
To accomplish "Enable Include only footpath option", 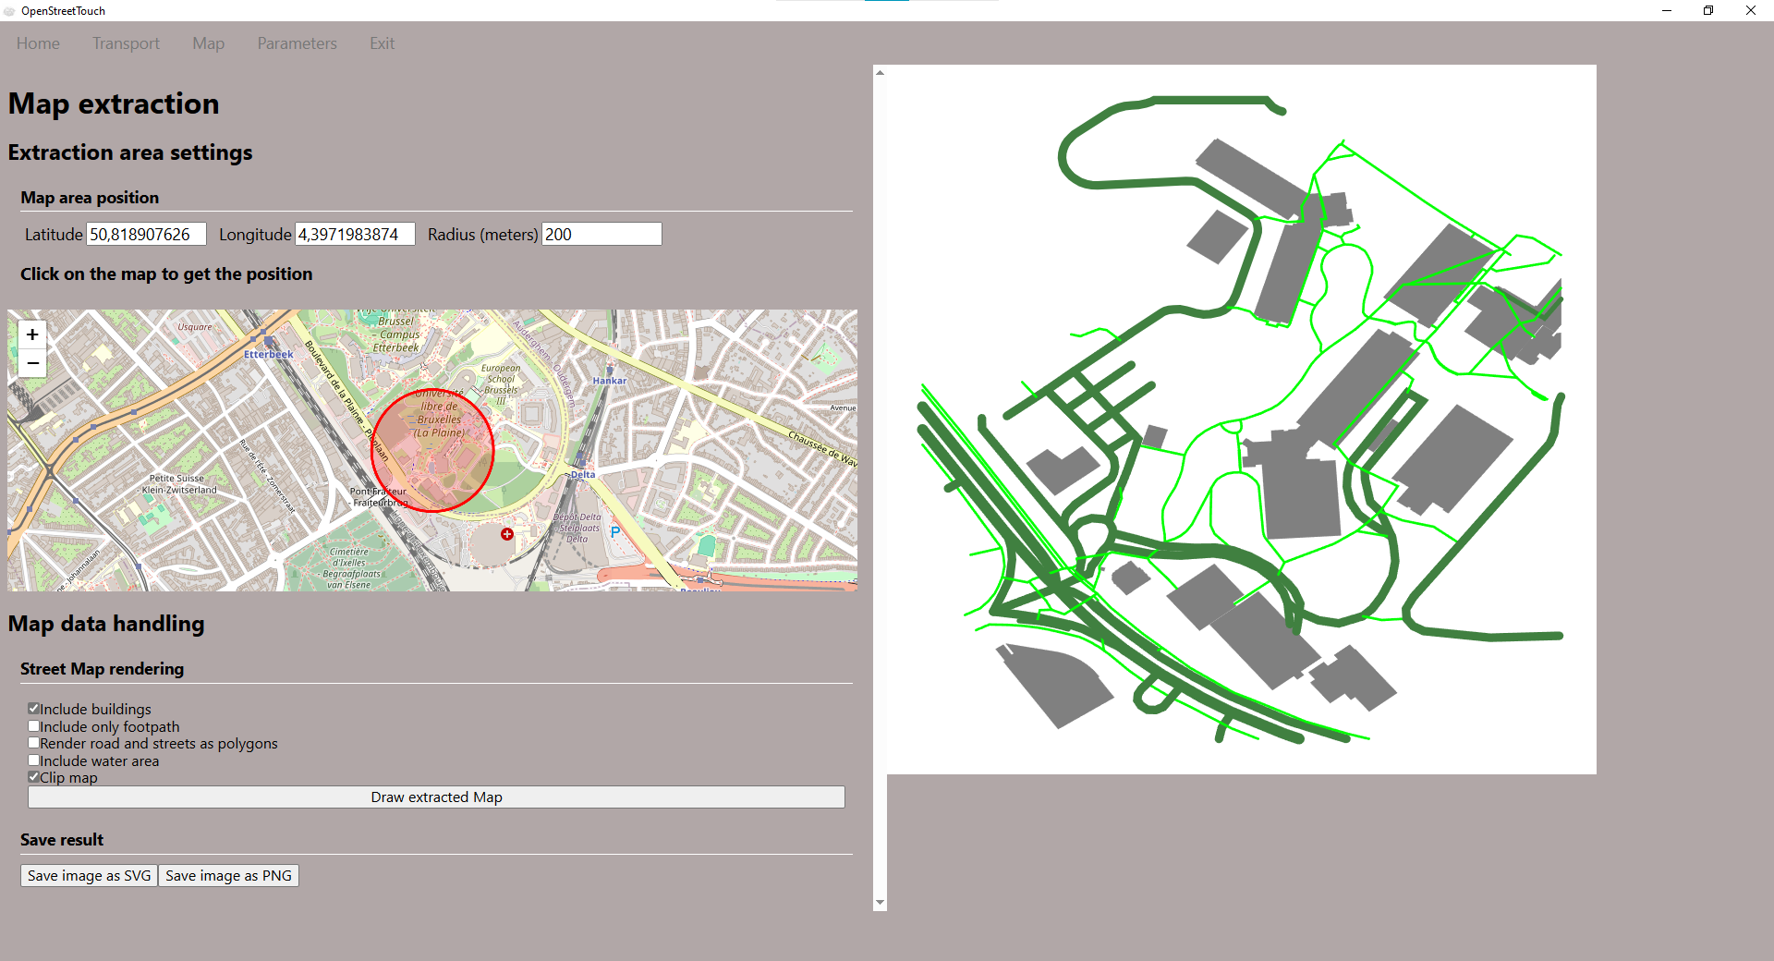I will click(x=33, y=726).
